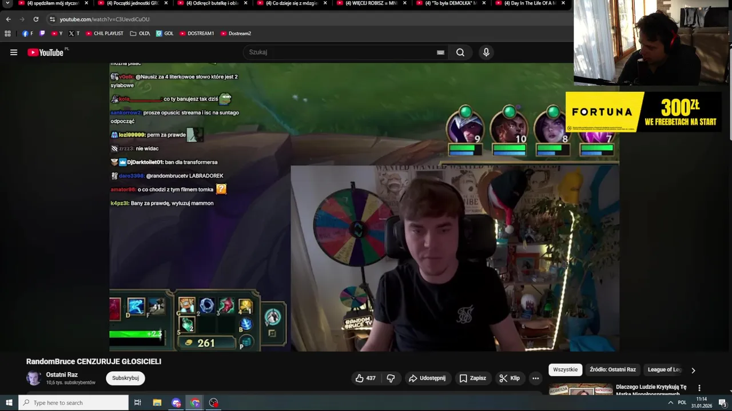
Task: Open the CHIL PLAYLIST bookmark
Action: pyautogui.click(x=105, y=34)
